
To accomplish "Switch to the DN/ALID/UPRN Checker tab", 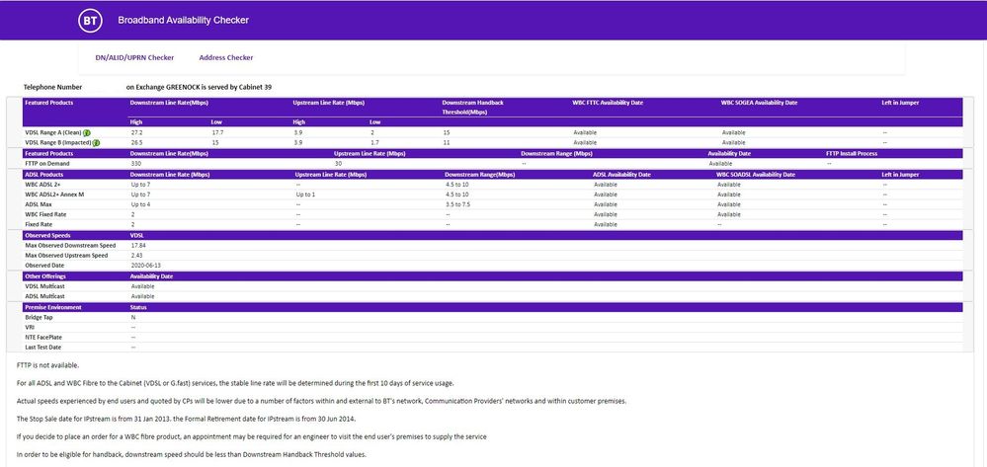I will (134, 57).
